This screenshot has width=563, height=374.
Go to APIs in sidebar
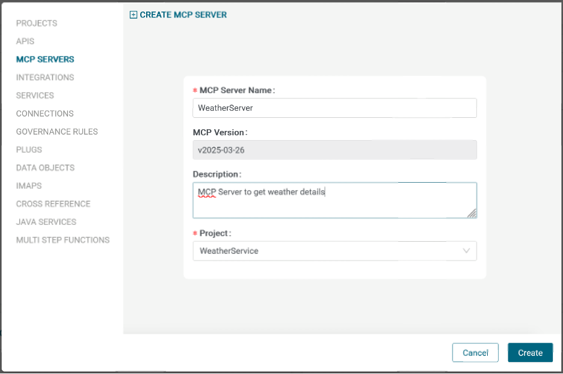point(25,41)
